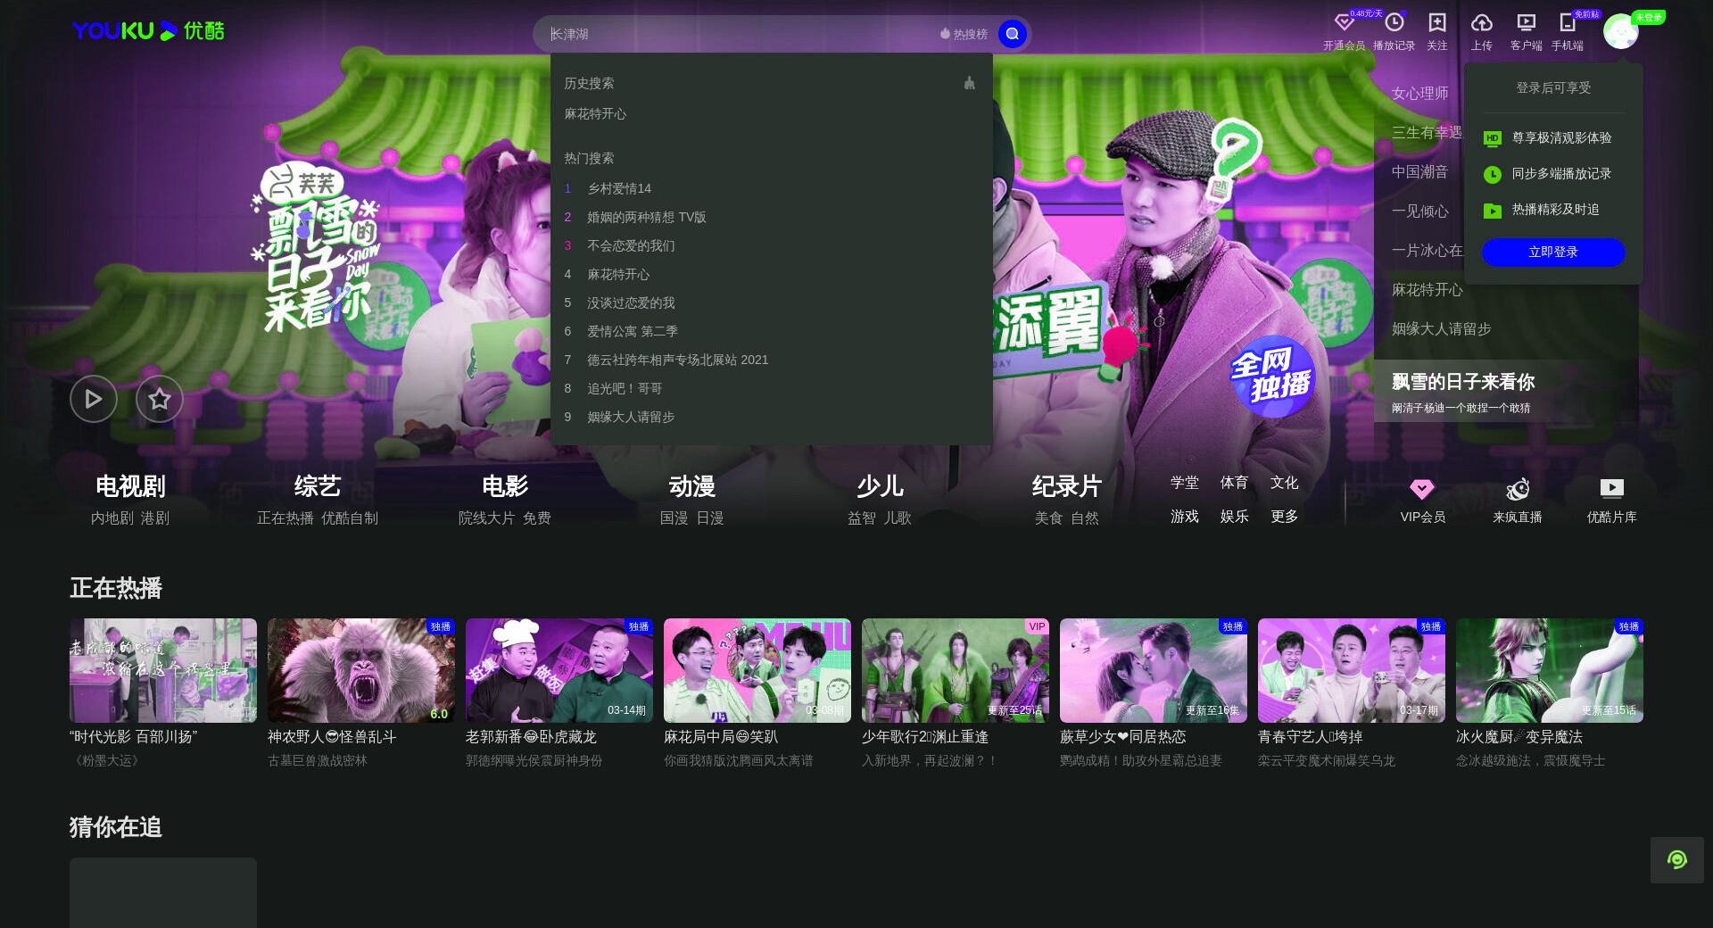Viewport: 1713px width, 928px height.
Task: Click 同步多端播放记录 benefit item
Action: (1552, 174)
